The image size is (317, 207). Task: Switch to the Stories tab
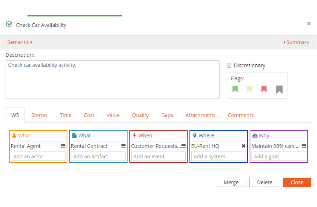pyautogui.click(x=39, y=115)
